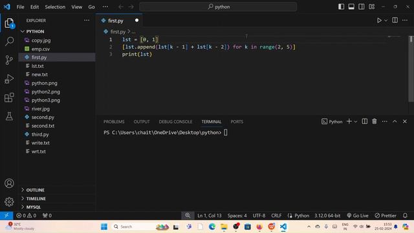The width and height of the screenshot is (414, 233).
Task: Expand the TIMELINE section
Action: click(x=57, y=199)
